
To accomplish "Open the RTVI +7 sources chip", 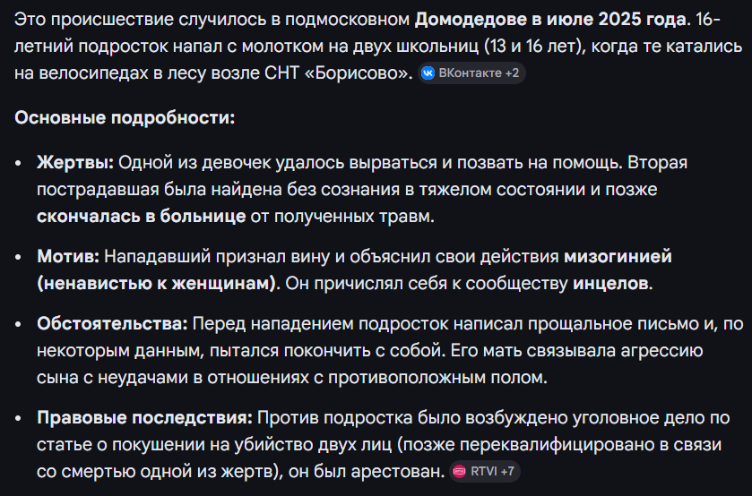I will [x=485, y=471].
